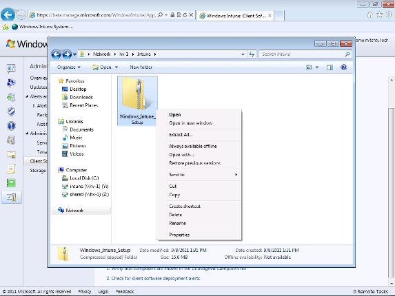Viewport: 395px width, 296px height.
Task: Click the Internet Explorer forward button
Action: click(x=21, y=15)
